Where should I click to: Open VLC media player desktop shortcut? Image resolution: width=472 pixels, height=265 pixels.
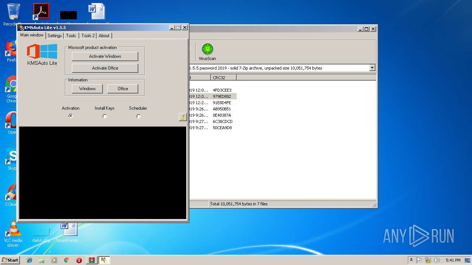(x=13, y=233)
